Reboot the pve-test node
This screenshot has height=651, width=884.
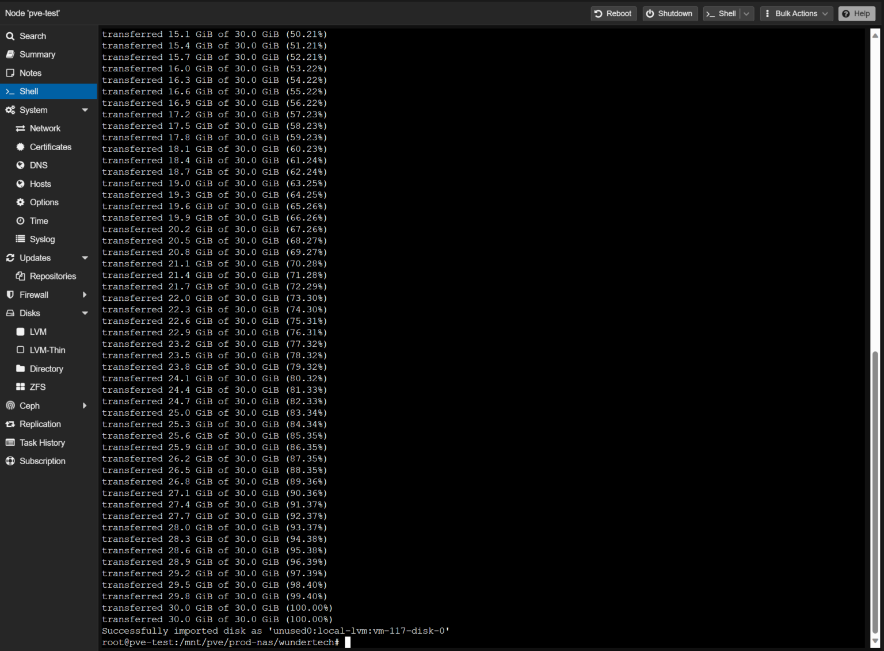pos(614,13)
